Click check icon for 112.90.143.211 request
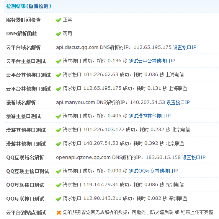219x219 pixels. (x=59, y=199)
